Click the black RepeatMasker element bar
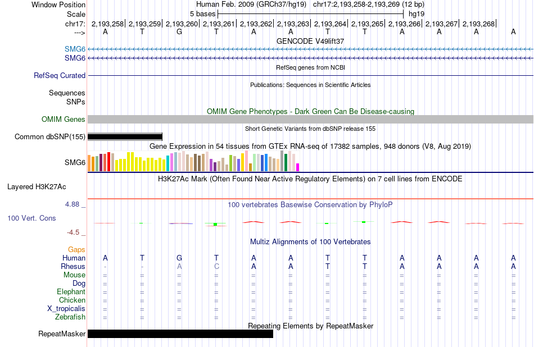This screenshot has width=534, height=347. [x=180, y=334]
